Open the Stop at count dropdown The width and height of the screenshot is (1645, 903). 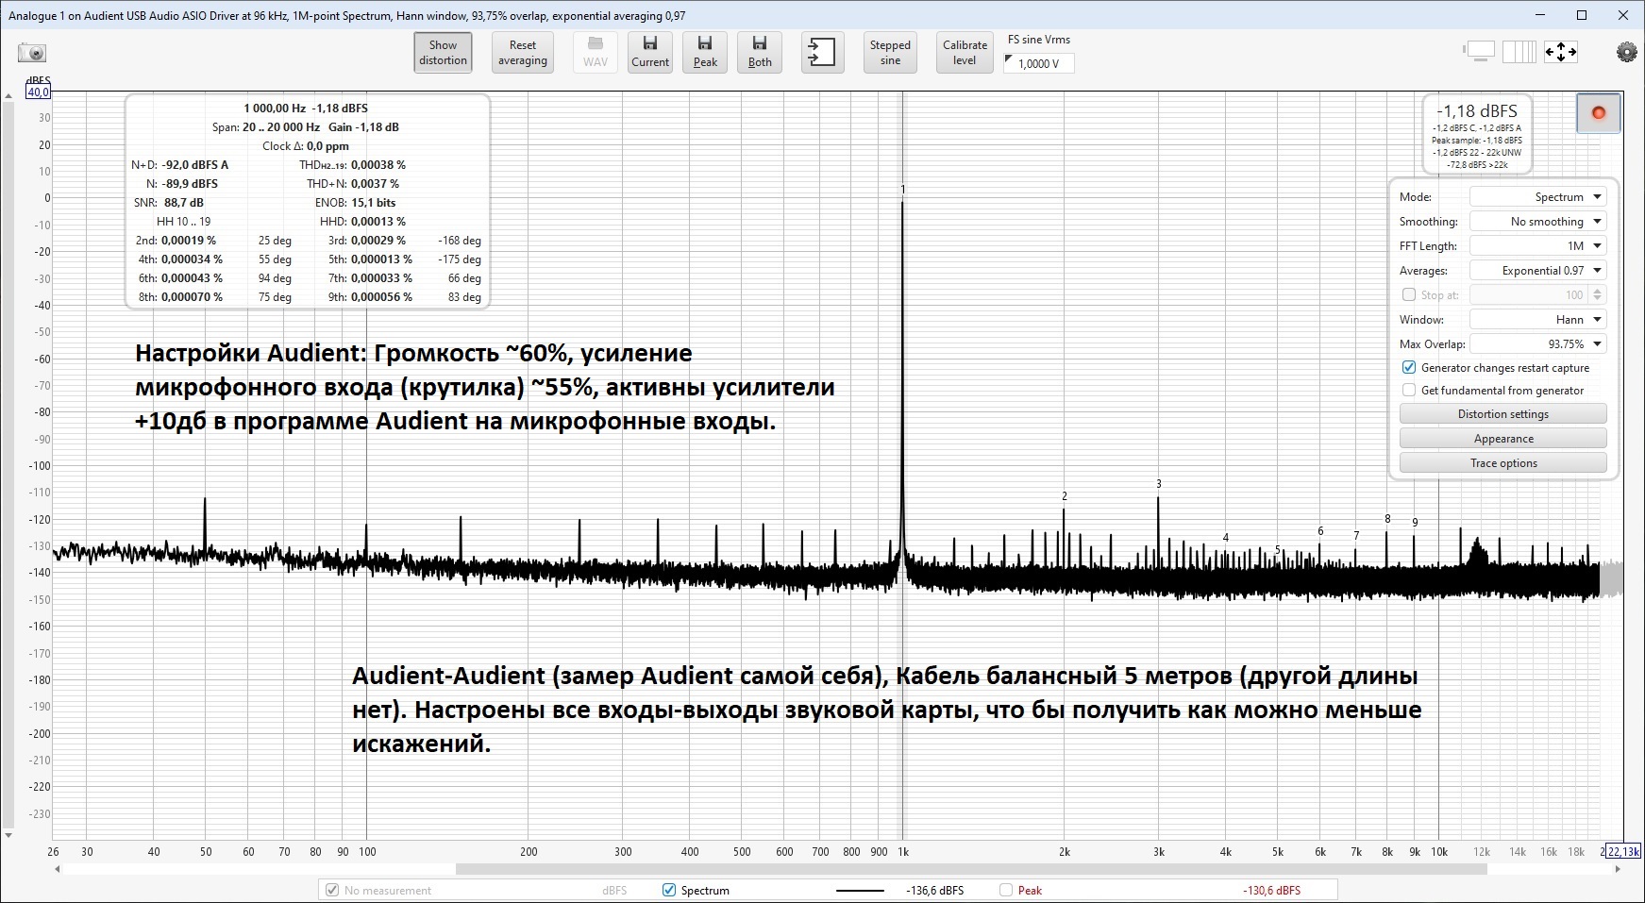coord(1537,295)
